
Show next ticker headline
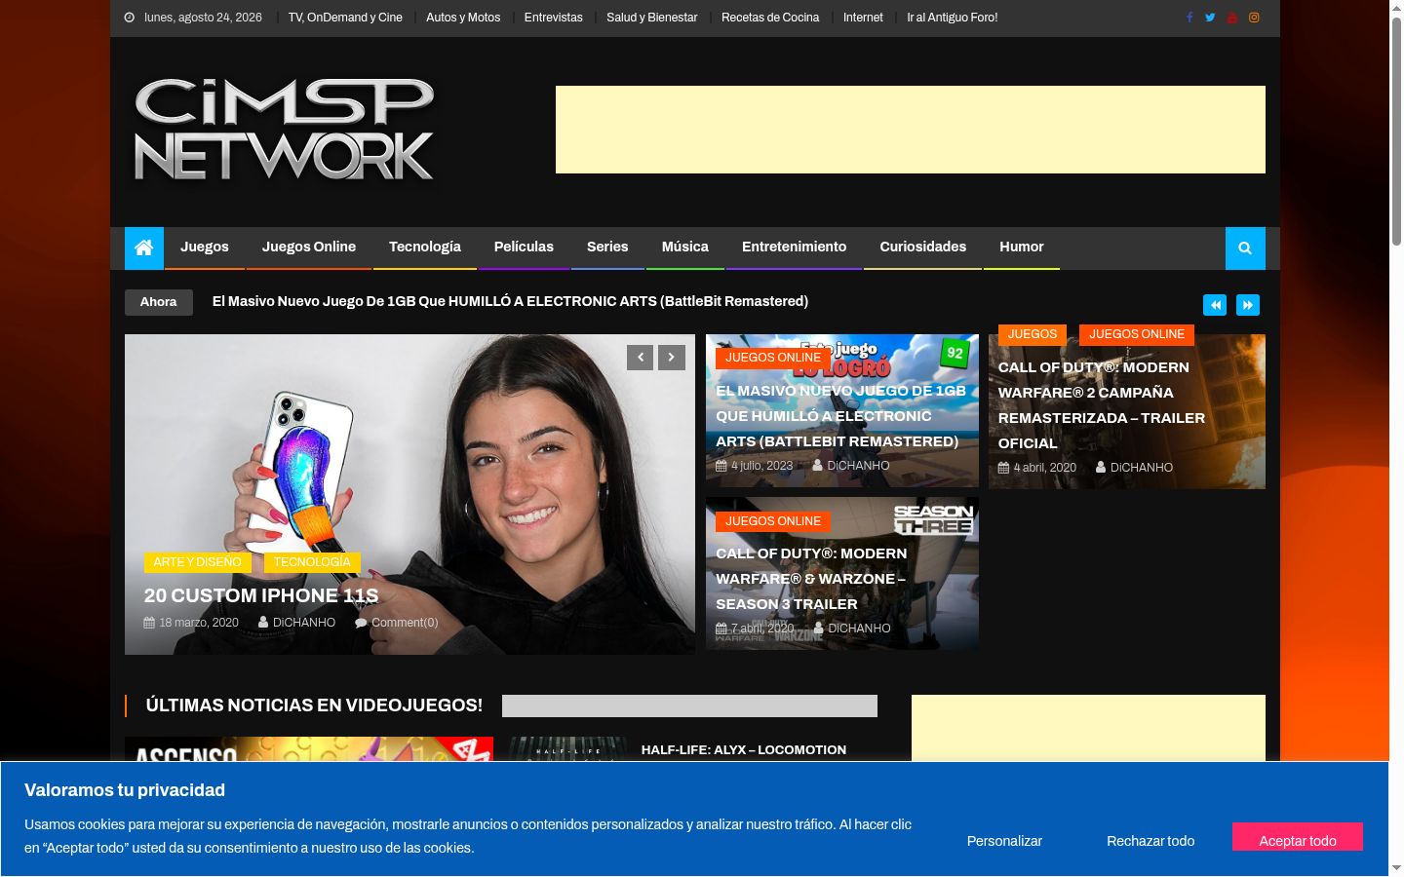(x=1248, y=305)
